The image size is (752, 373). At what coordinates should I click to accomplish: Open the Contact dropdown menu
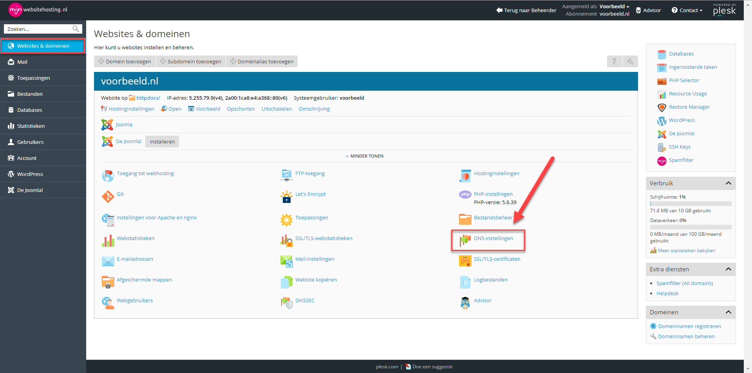click(687, 10)
